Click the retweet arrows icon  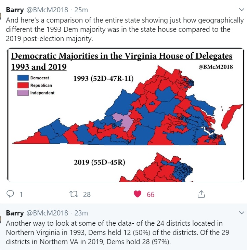[74, 194]
